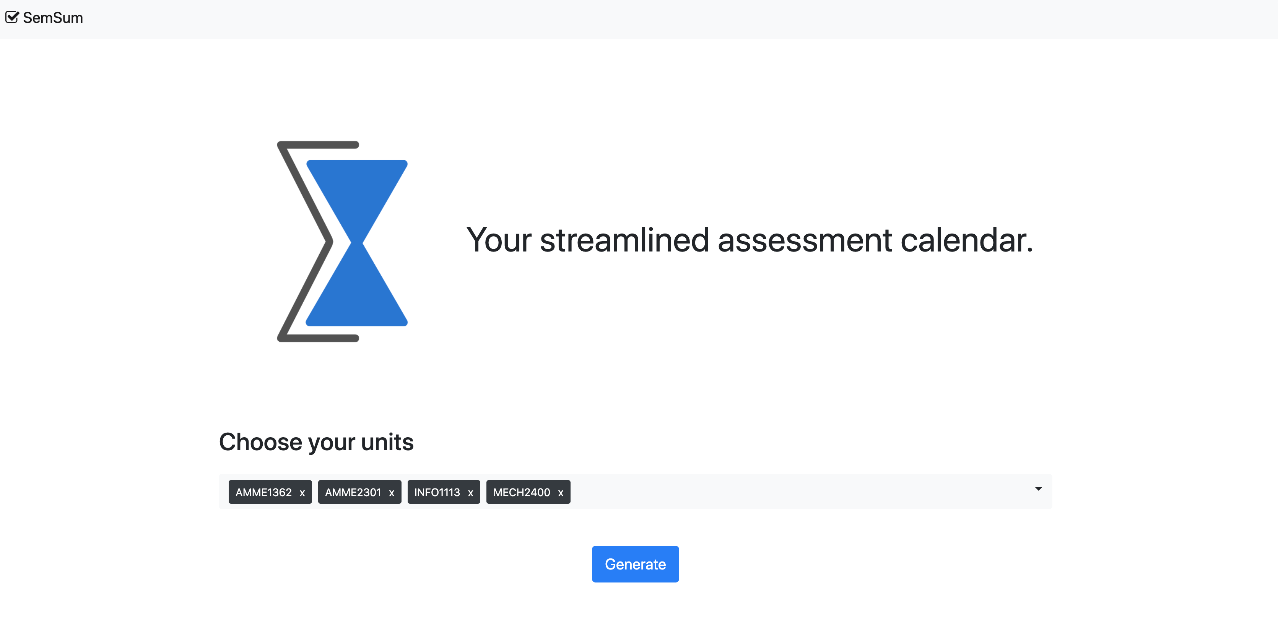
Task: Remove INFO1113 via its x icon
Action: 470,493
